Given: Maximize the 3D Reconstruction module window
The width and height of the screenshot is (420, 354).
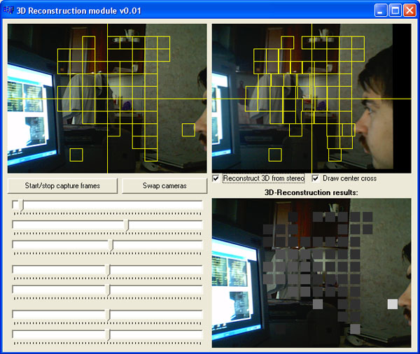Looking at the screenshot, I should click(x=394, y=10).
